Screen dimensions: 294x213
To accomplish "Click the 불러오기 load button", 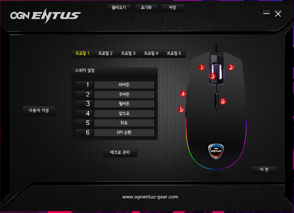I will [x=119, y=8].
